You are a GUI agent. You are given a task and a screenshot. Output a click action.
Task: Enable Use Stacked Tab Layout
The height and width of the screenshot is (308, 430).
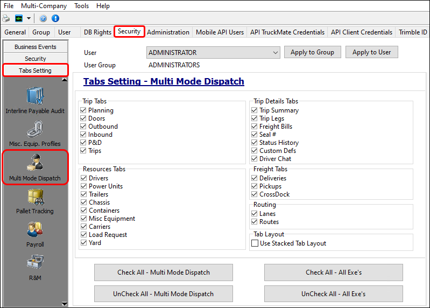point(255,243)
